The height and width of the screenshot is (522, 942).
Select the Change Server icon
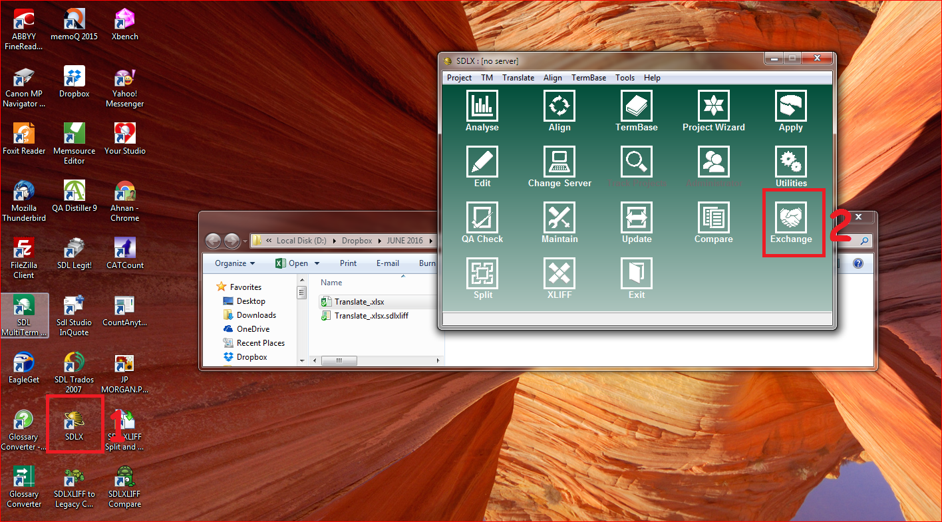[559, 167]
